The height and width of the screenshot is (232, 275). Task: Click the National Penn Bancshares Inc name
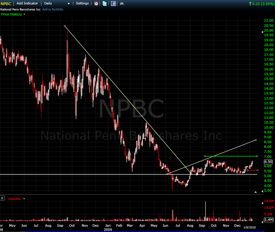point(20,10)
